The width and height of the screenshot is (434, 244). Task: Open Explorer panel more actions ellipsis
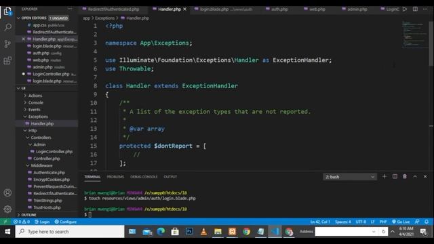tap(70, 9)
